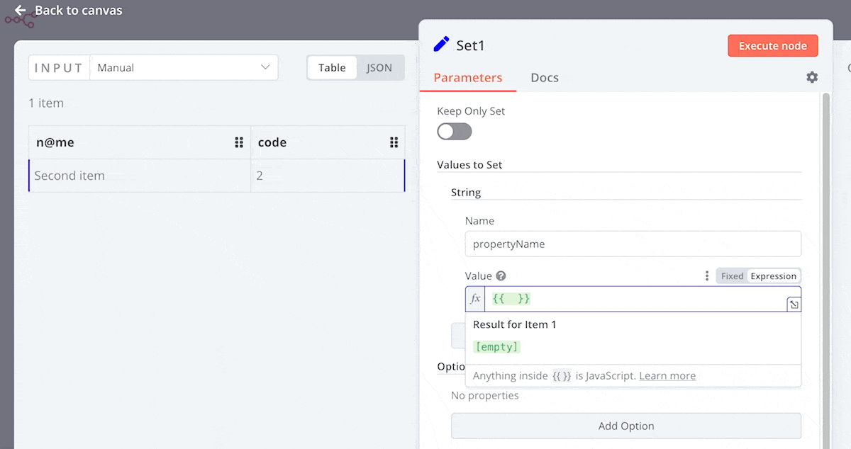Click the Execute node button

[x=772, y=46]
